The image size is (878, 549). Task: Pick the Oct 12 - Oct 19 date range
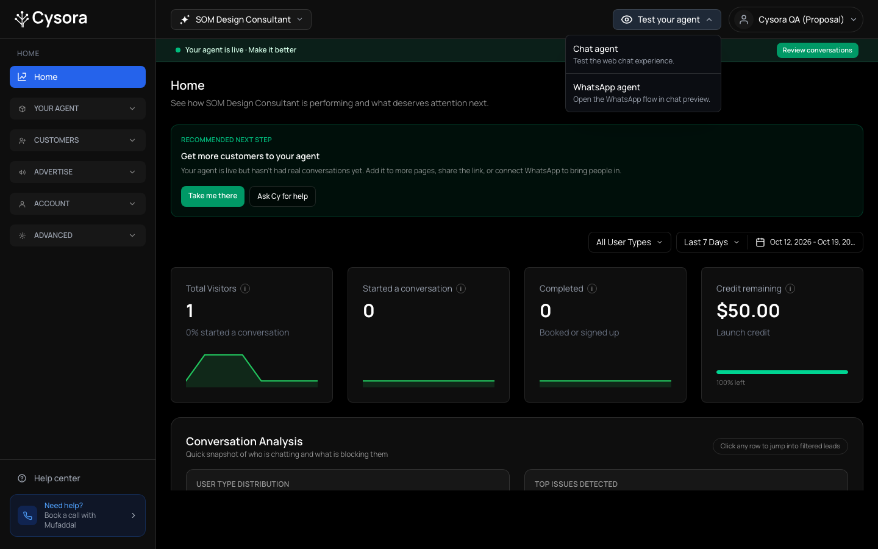click(805, 242)
